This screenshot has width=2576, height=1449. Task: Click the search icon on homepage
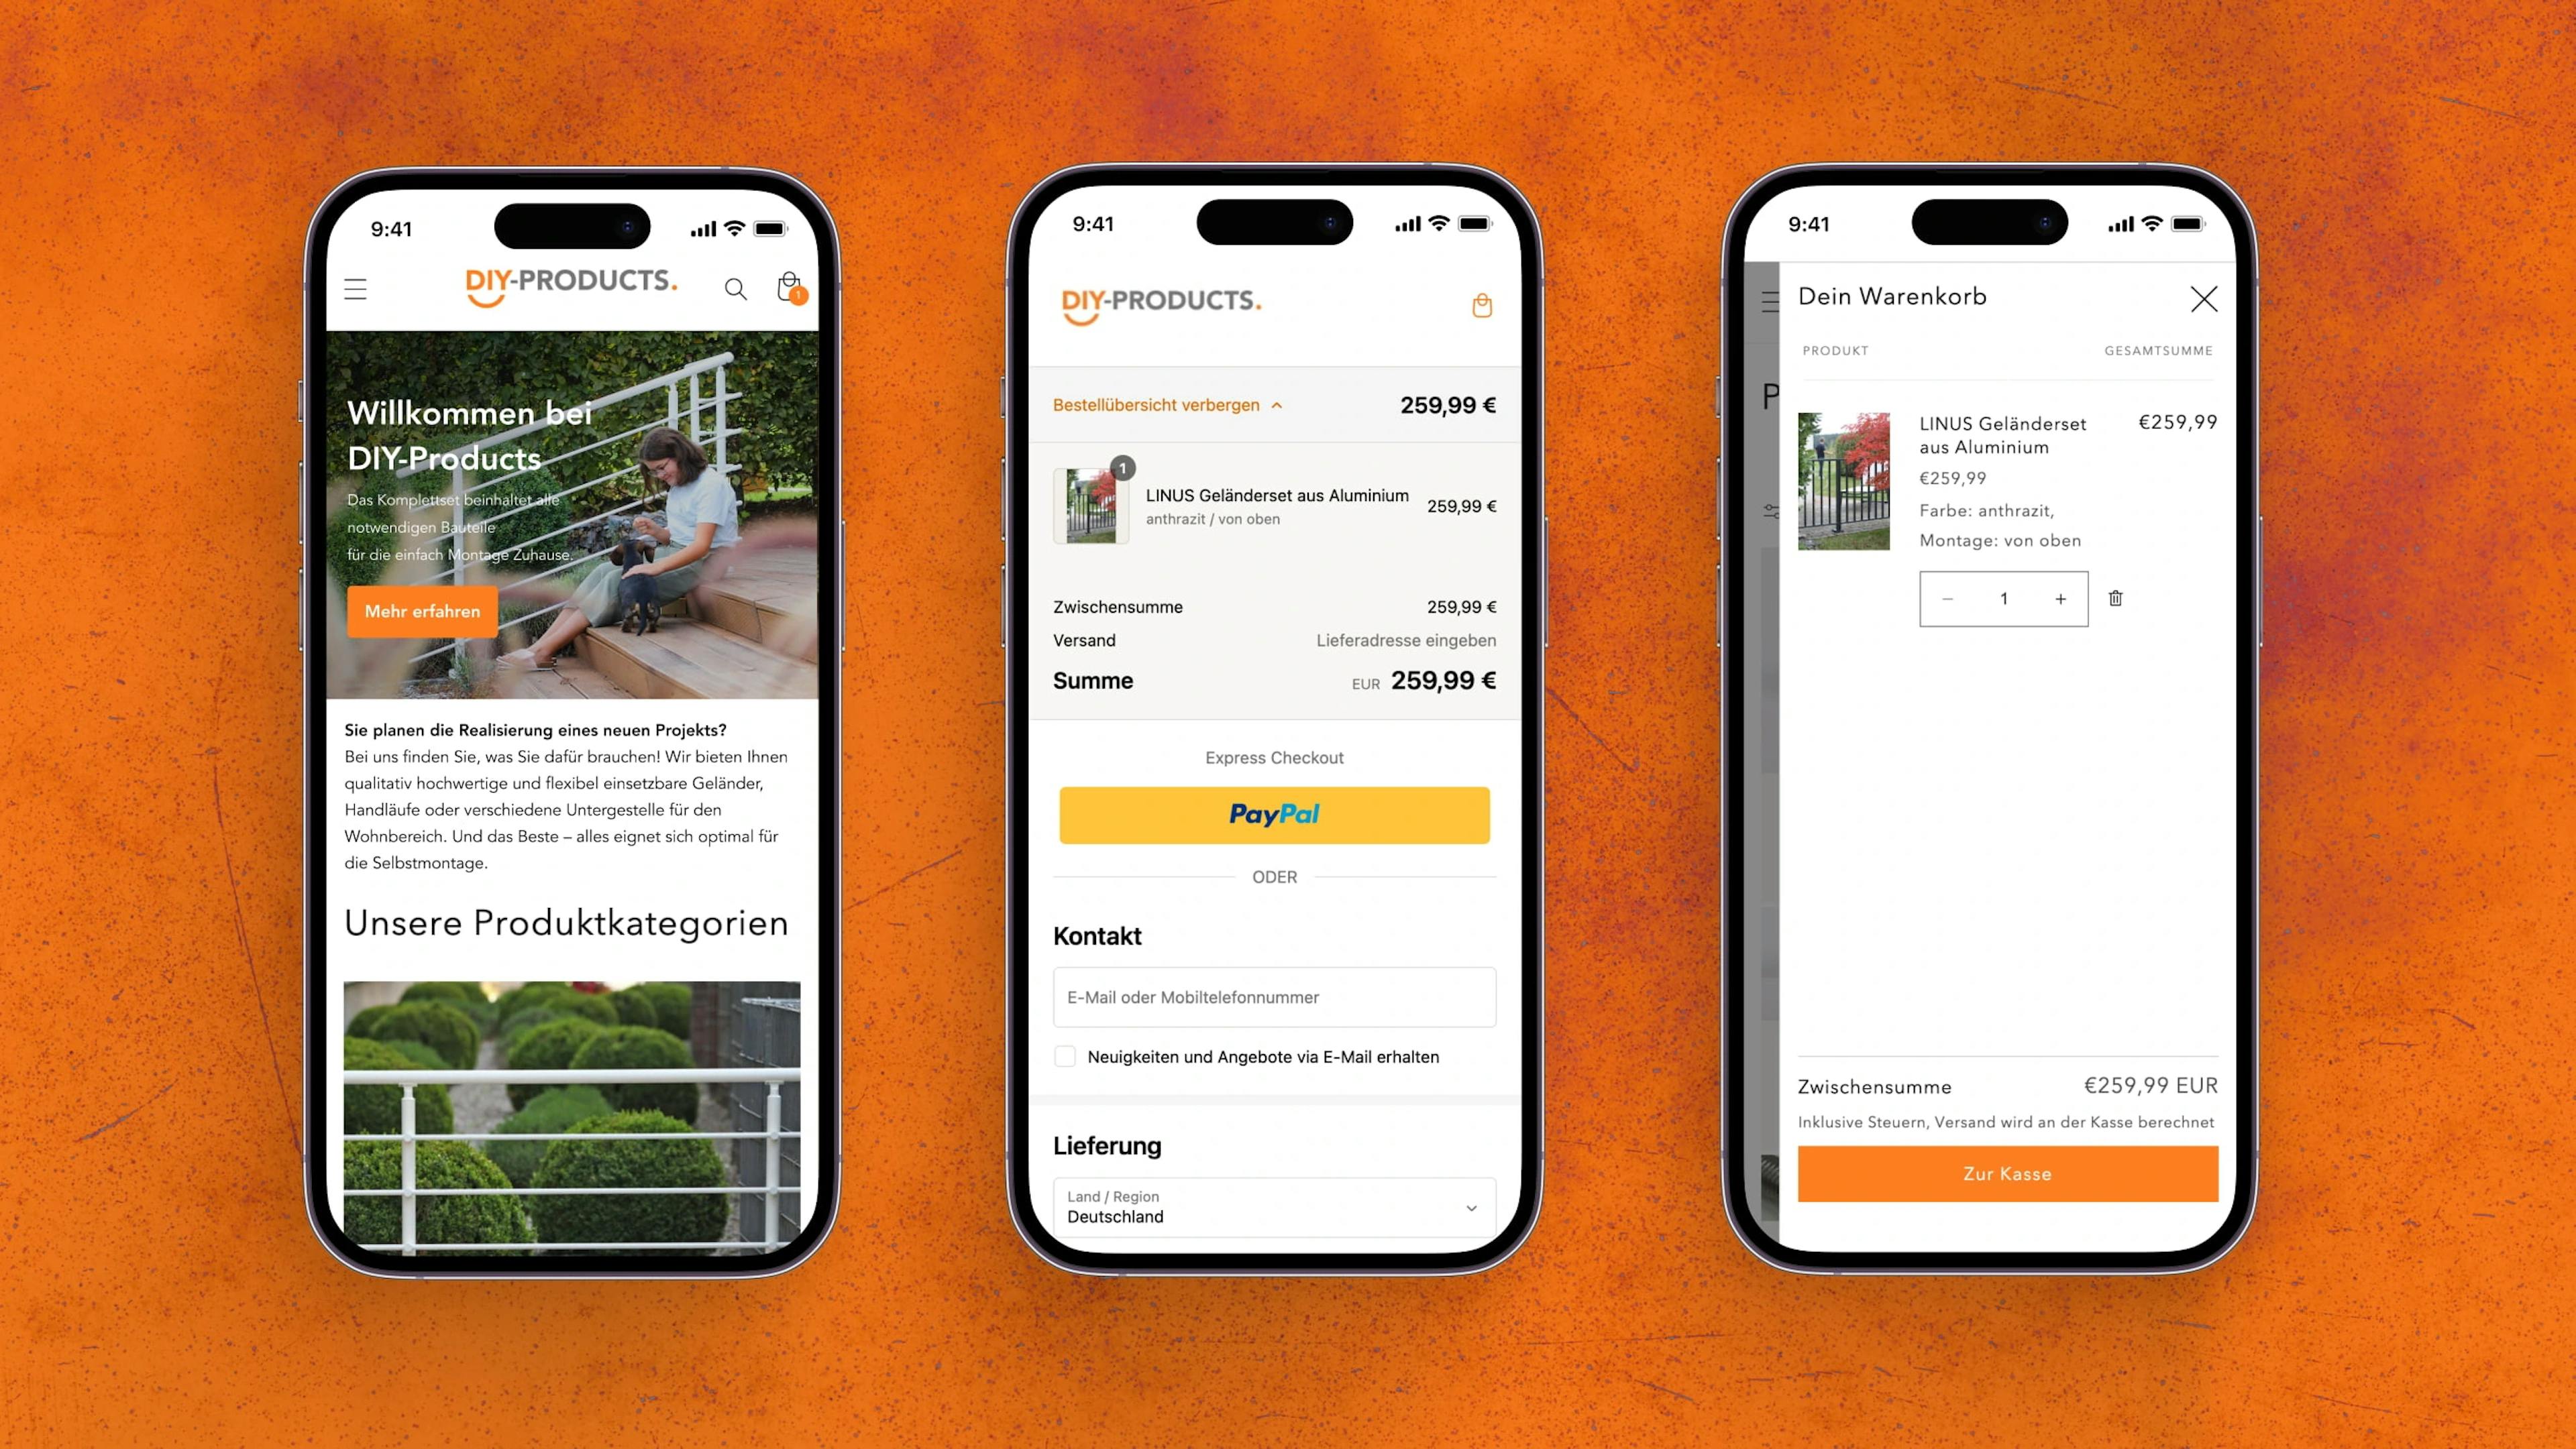735,288
